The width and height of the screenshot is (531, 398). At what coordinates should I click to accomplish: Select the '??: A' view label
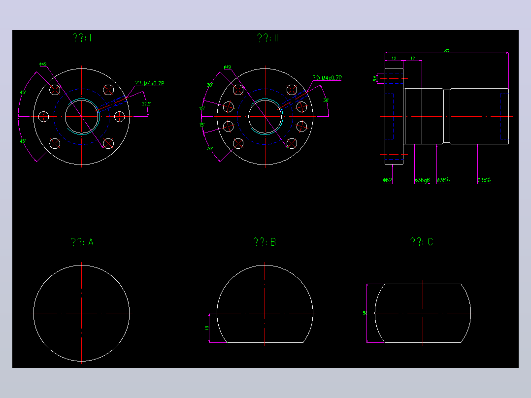82,242
